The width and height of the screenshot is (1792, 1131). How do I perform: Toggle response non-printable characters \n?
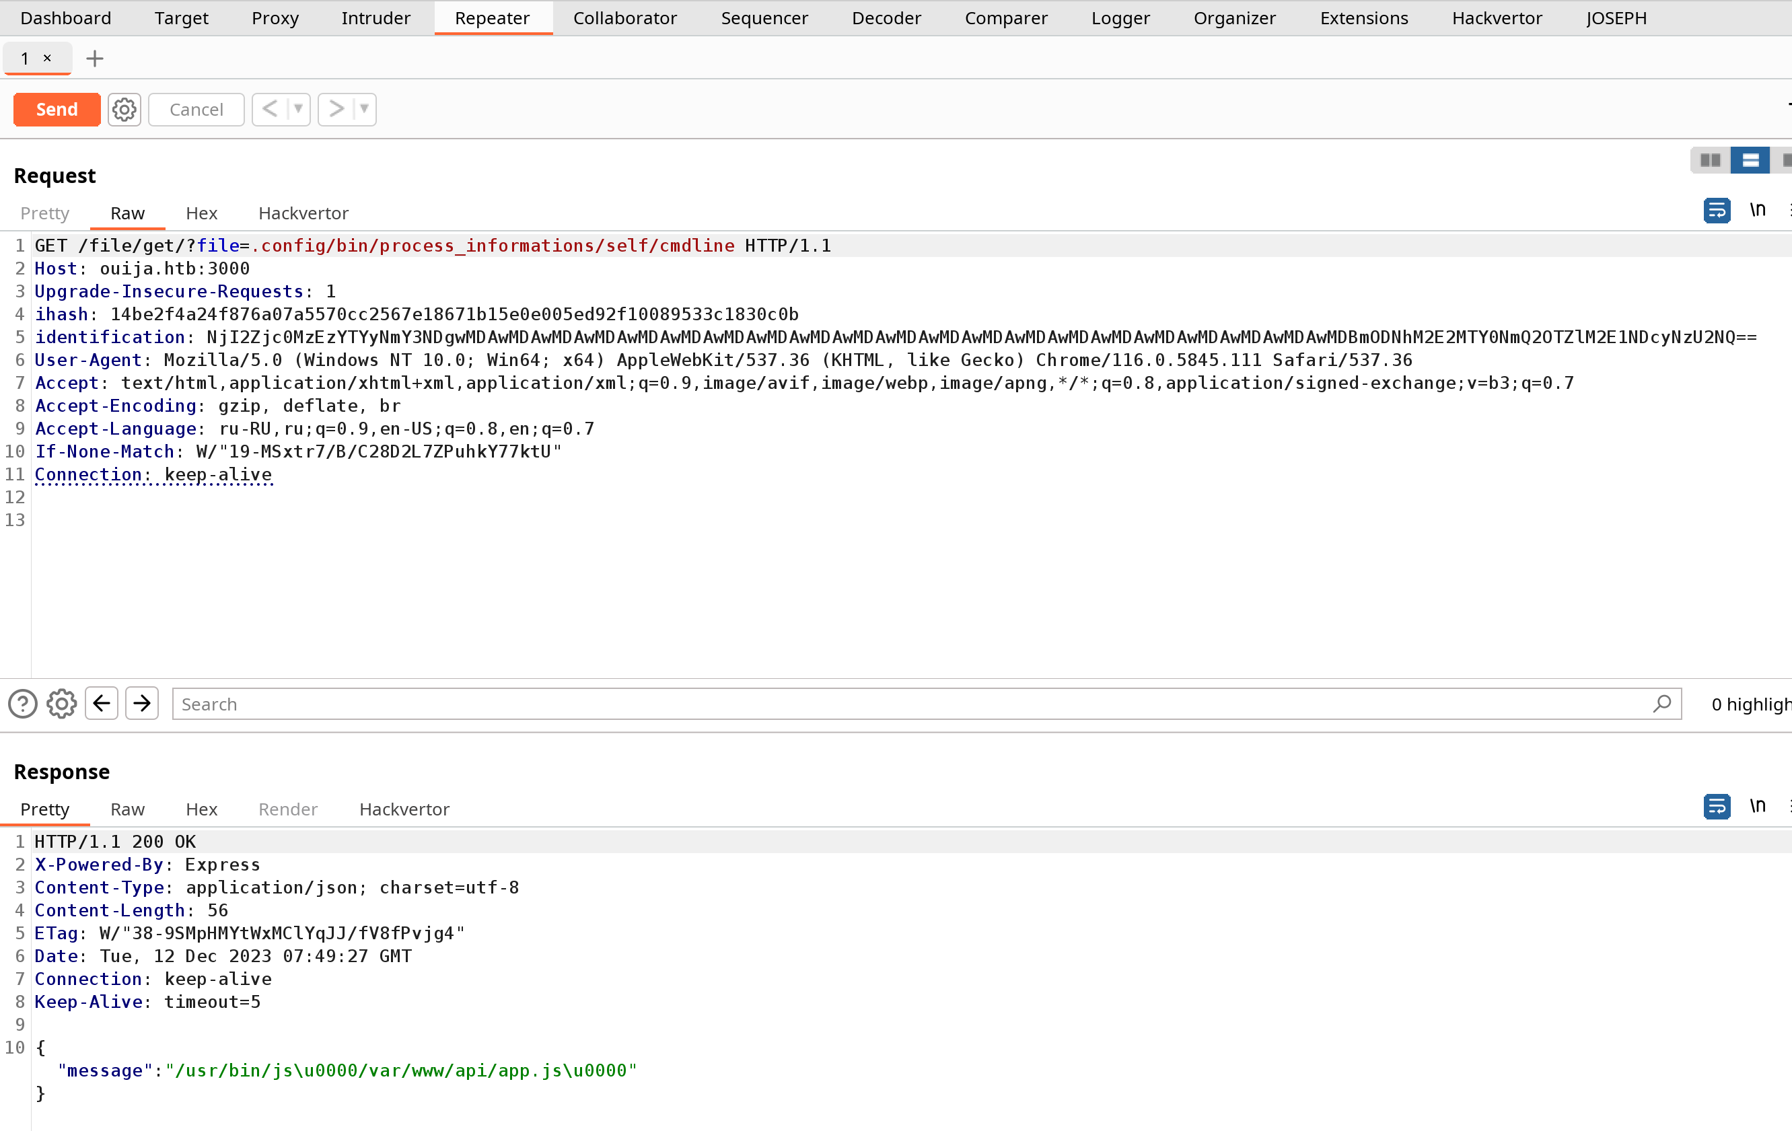tap(1758, 807)
